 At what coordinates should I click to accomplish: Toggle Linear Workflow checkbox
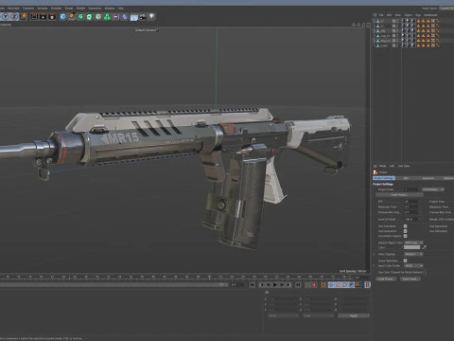[405, 260]
